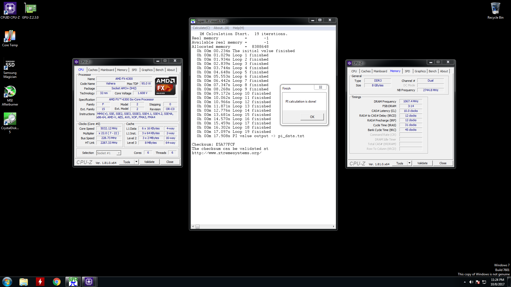Click the AMD FX logo in CPU-Z

(166, 86)
